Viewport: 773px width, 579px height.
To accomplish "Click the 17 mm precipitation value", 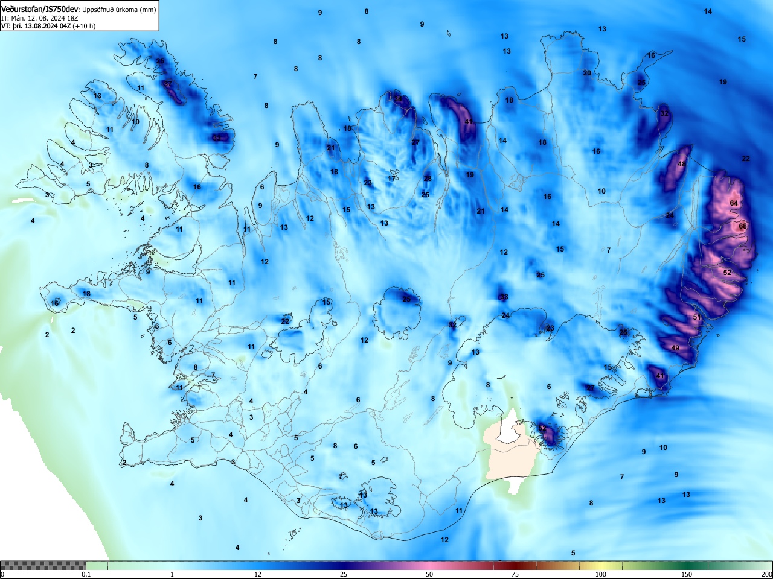I will pos(391,179).
